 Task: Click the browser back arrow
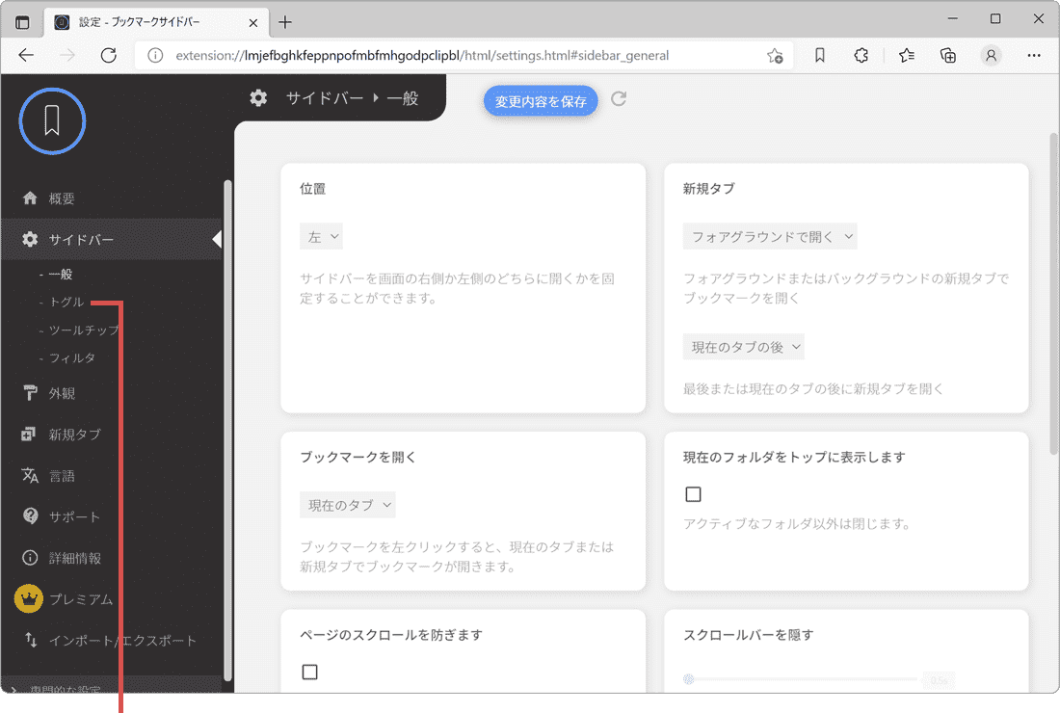pyautogui.click(x=26, y=56)
